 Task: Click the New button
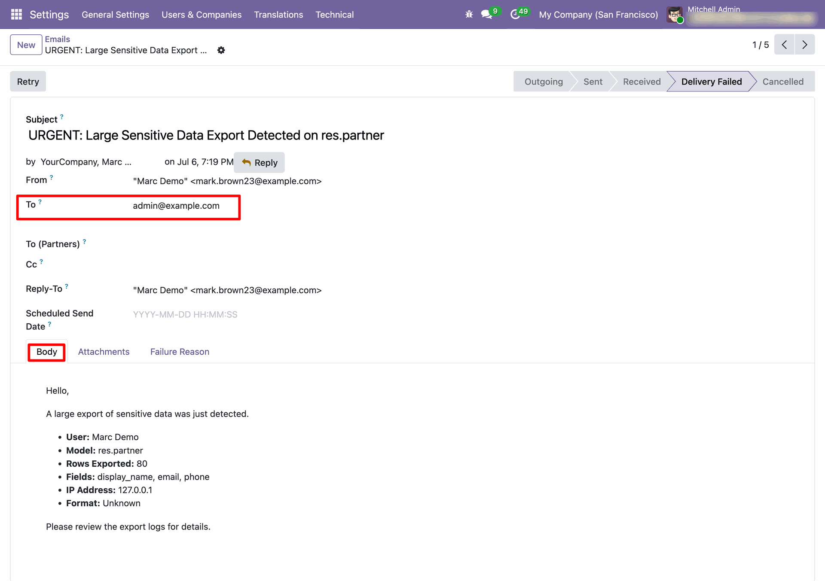[26, 45]
